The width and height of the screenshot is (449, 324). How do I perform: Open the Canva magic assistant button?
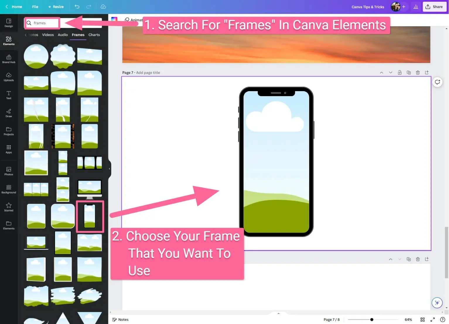[437, 303]
